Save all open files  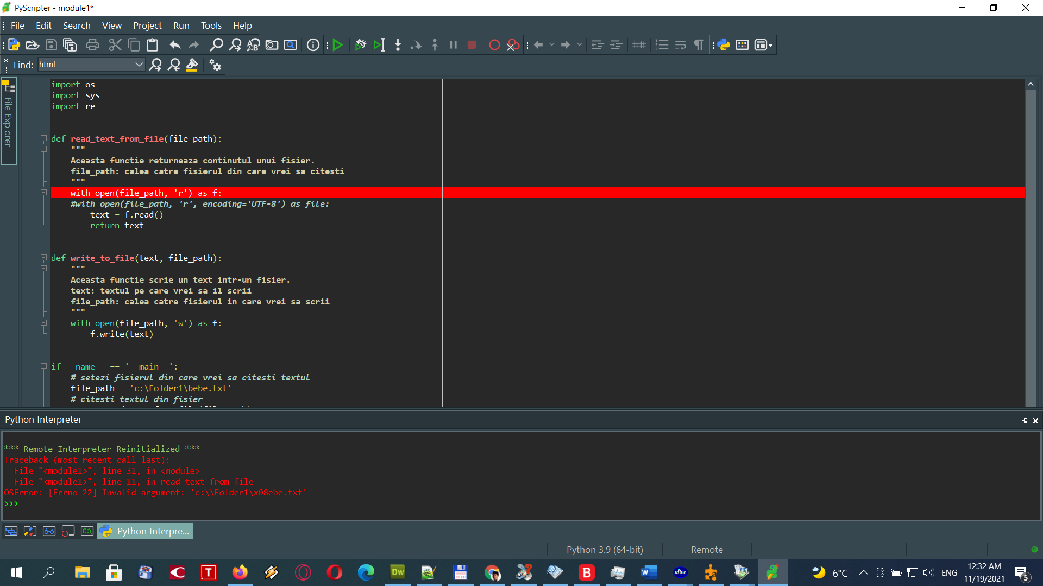[70, 45]
